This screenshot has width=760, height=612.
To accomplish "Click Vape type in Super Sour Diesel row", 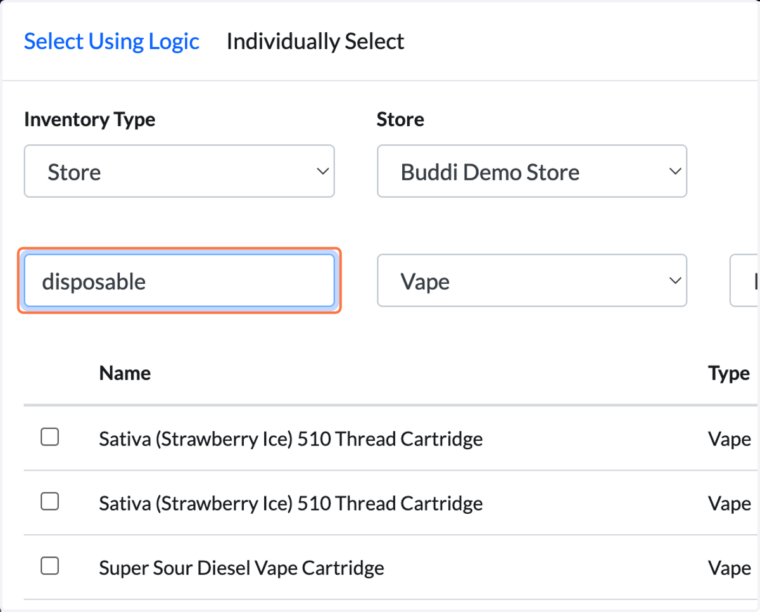I will (730, 568).
